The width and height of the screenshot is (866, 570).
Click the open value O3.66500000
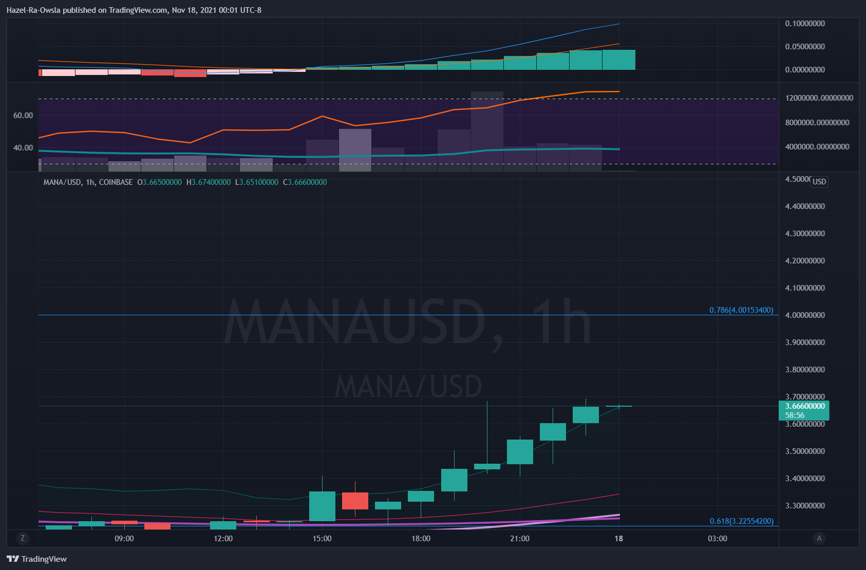(160, 182)
